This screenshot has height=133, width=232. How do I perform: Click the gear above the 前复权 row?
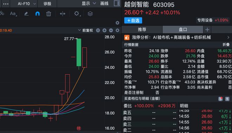[x=117, y=23]
